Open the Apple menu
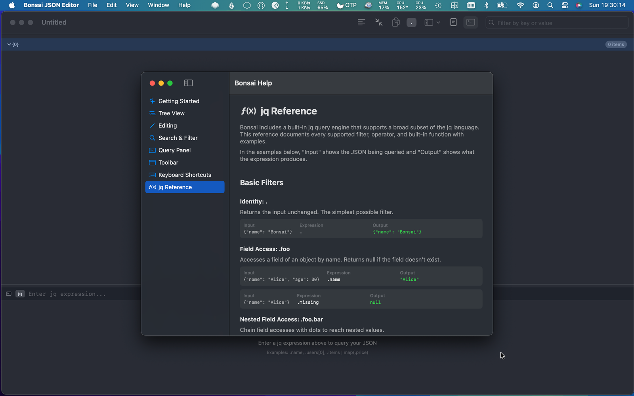This screenshot has width=634, height=396. (12, 5)
